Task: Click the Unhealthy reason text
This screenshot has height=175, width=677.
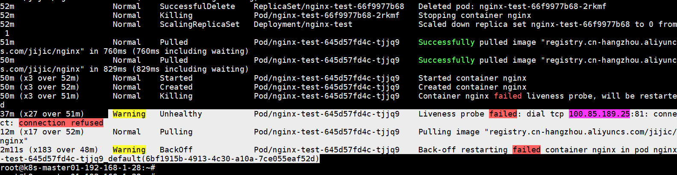Action: [x=181, y=114]
